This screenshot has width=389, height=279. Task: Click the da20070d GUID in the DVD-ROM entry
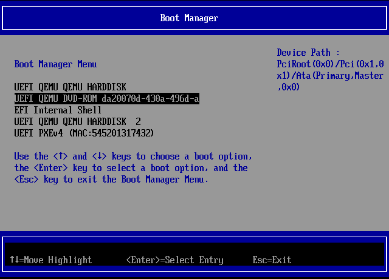pos(122,98)
